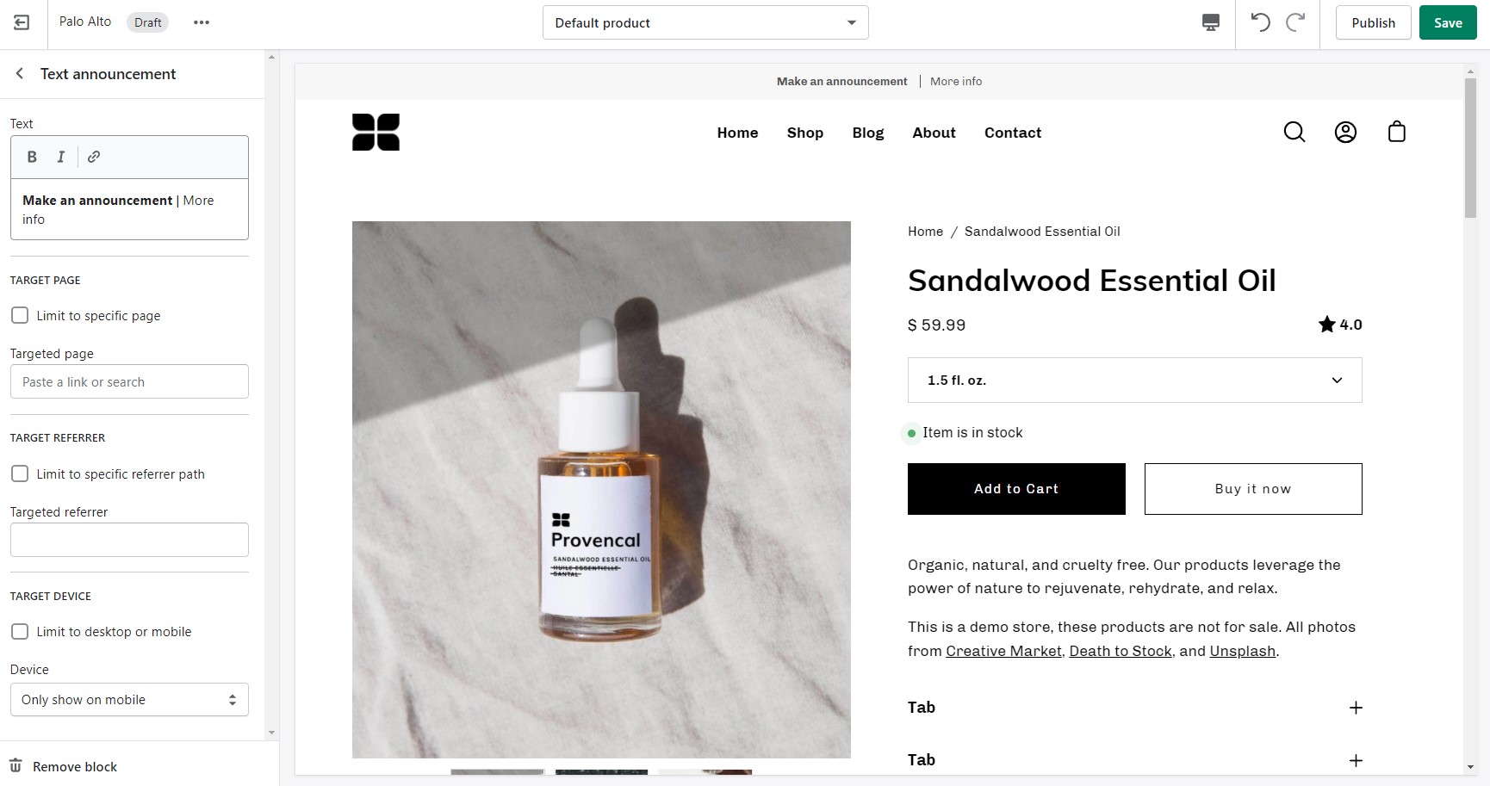Click the undo arrow icon

point(1260,22)
